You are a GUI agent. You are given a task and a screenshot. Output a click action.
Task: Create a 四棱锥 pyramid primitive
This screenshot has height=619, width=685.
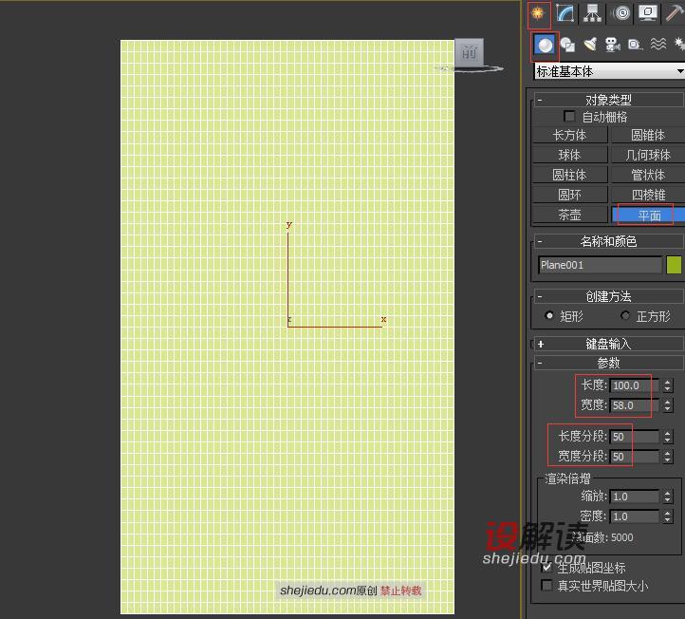(648, 195)
